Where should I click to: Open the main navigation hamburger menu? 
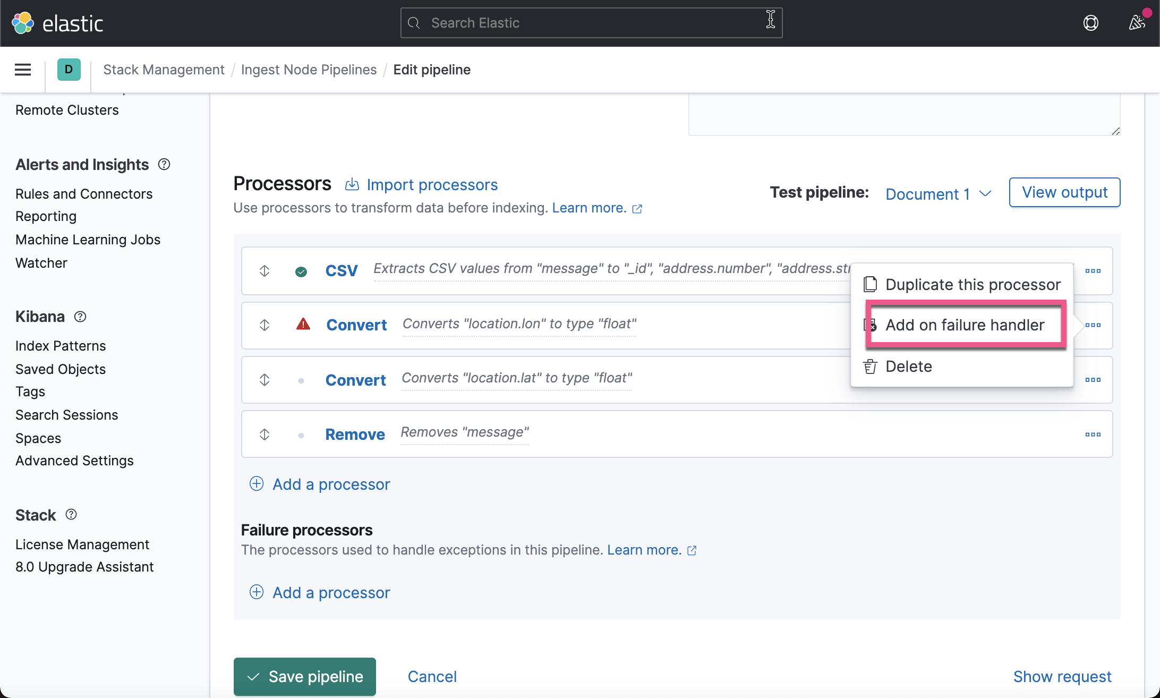22,70
